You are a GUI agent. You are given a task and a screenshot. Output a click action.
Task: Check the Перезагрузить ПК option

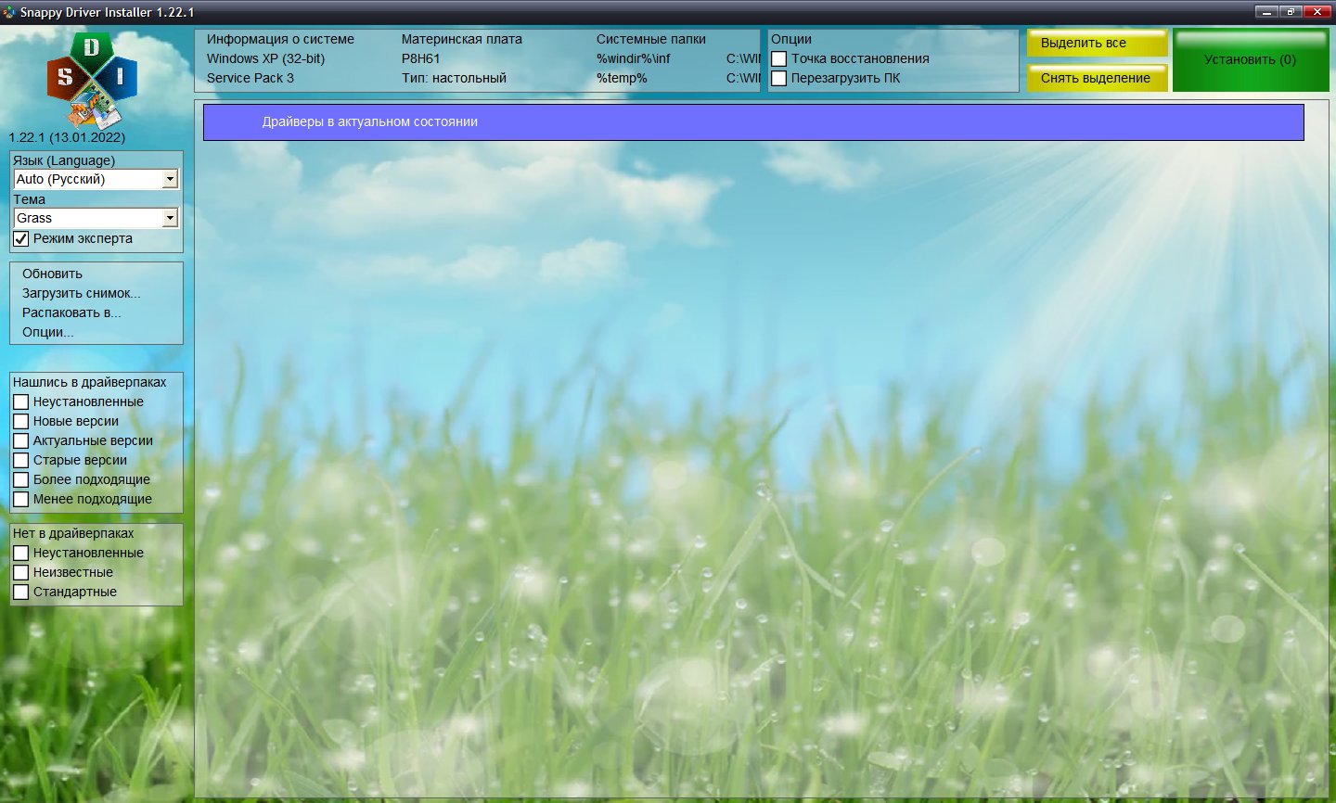pos(779,79)
